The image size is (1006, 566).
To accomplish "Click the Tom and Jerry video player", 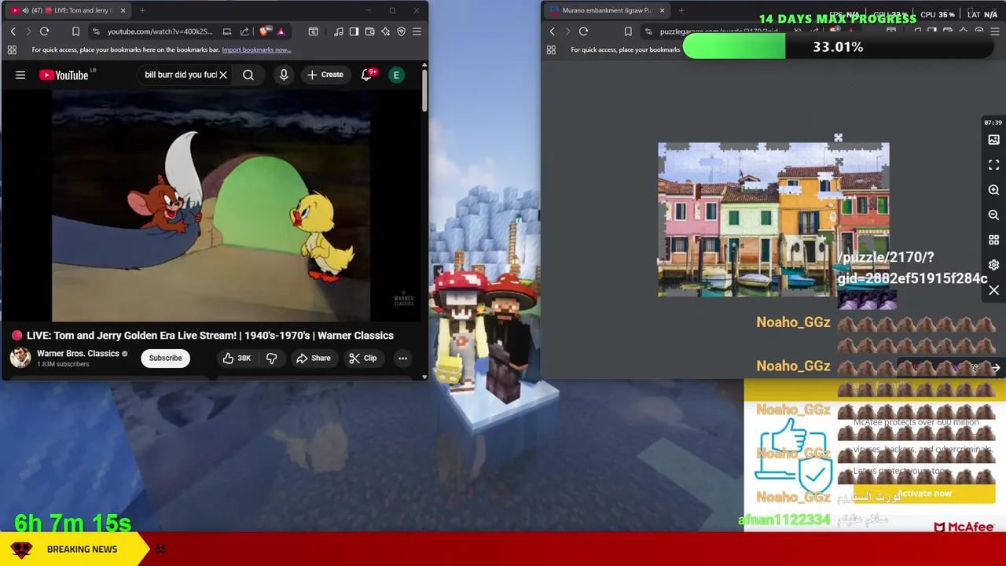I will coord(211,207).
